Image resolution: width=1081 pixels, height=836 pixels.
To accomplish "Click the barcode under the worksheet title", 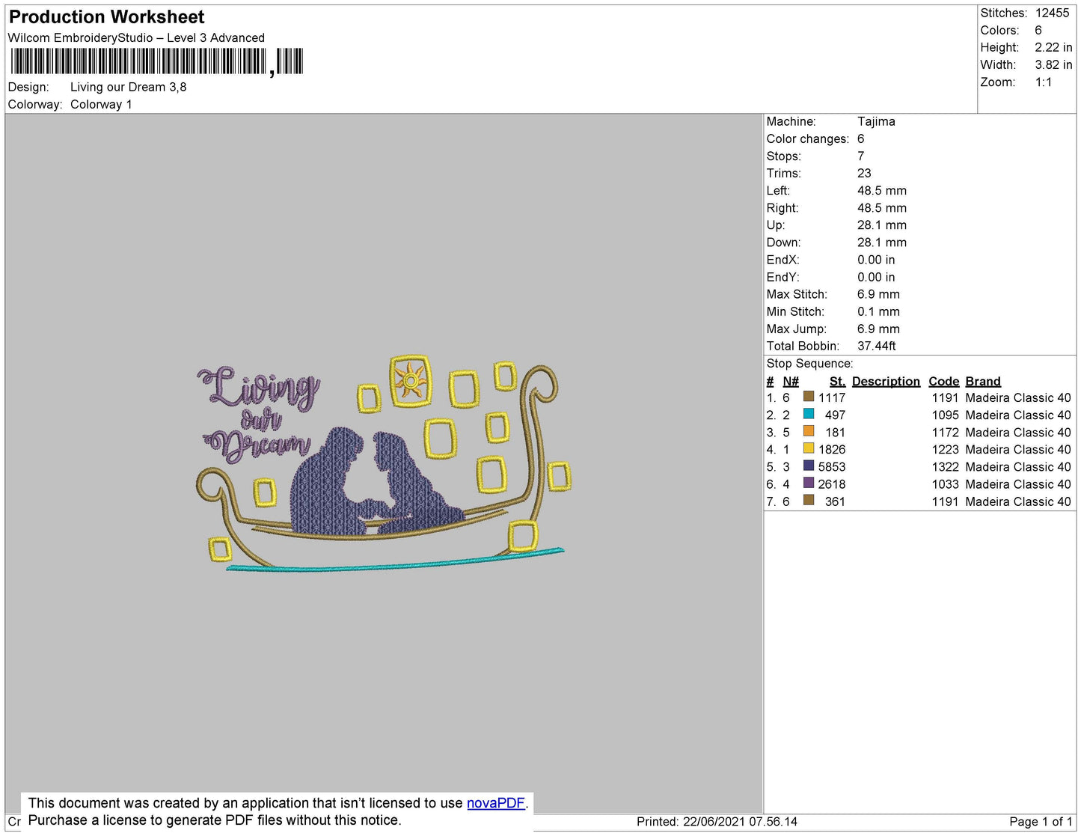I will (x=156, y=61).
